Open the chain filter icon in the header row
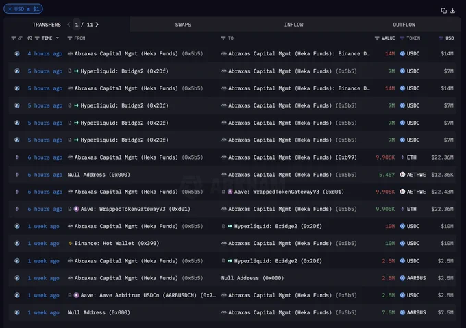Viewport: 466px width, 328px height. pyautogui.click(x=14, y=38)
